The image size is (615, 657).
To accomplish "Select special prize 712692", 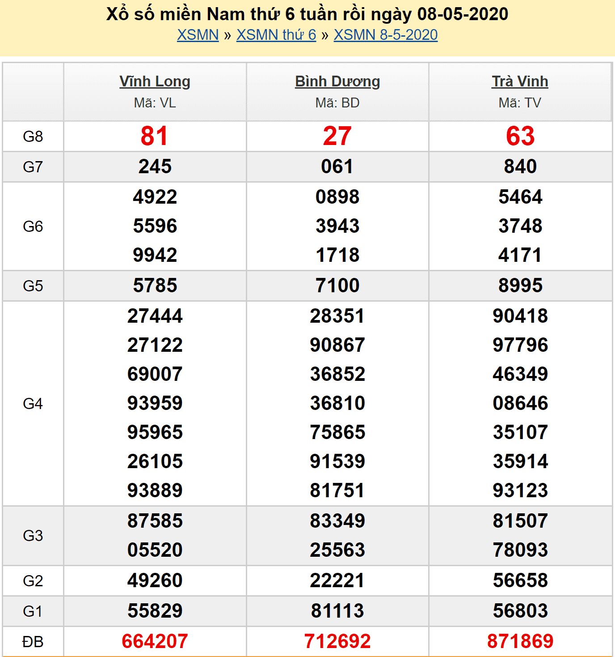I will pos(337,641).
